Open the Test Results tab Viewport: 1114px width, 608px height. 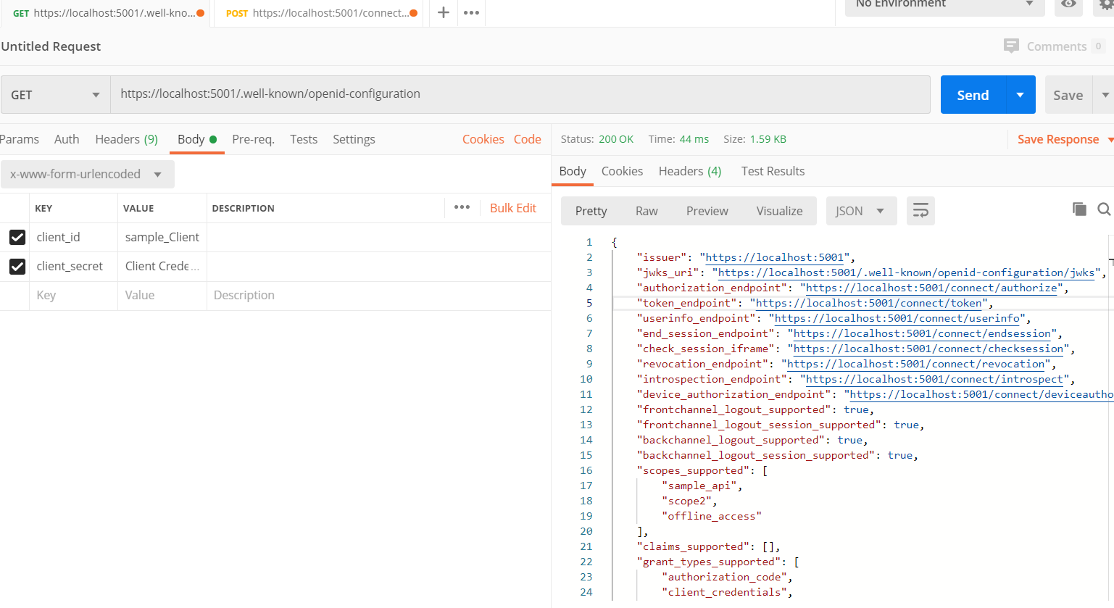(773, 171)
